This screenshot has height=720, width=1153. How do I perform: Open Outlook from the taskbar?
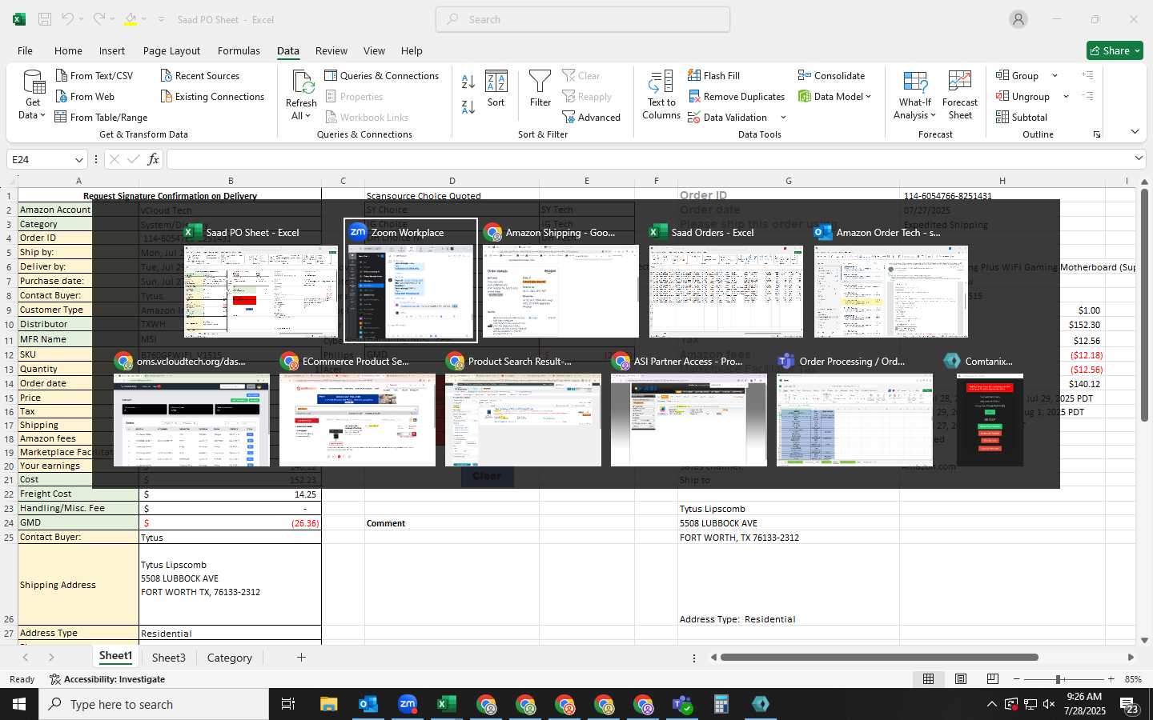coord(368,704)
